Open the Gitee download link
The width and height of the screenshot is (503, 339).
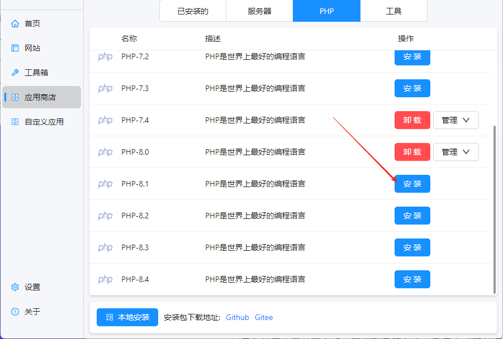(264, 317)
